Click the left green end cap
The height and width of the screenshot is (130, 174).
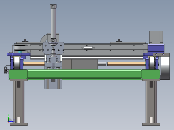coord(18,74)
